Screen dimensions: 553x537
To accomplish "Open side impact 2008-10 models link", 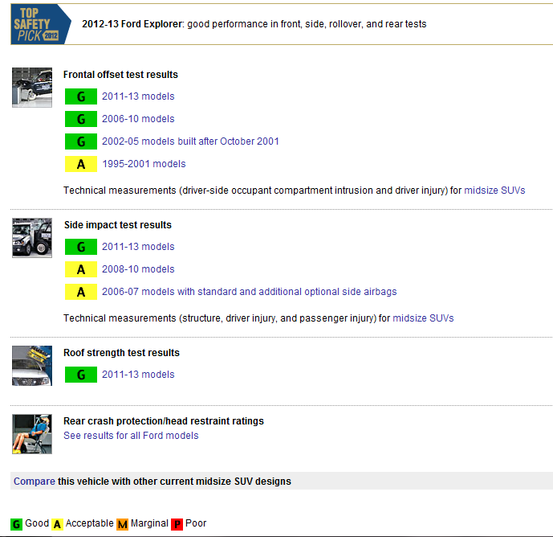I will click(x=138, y=269).
